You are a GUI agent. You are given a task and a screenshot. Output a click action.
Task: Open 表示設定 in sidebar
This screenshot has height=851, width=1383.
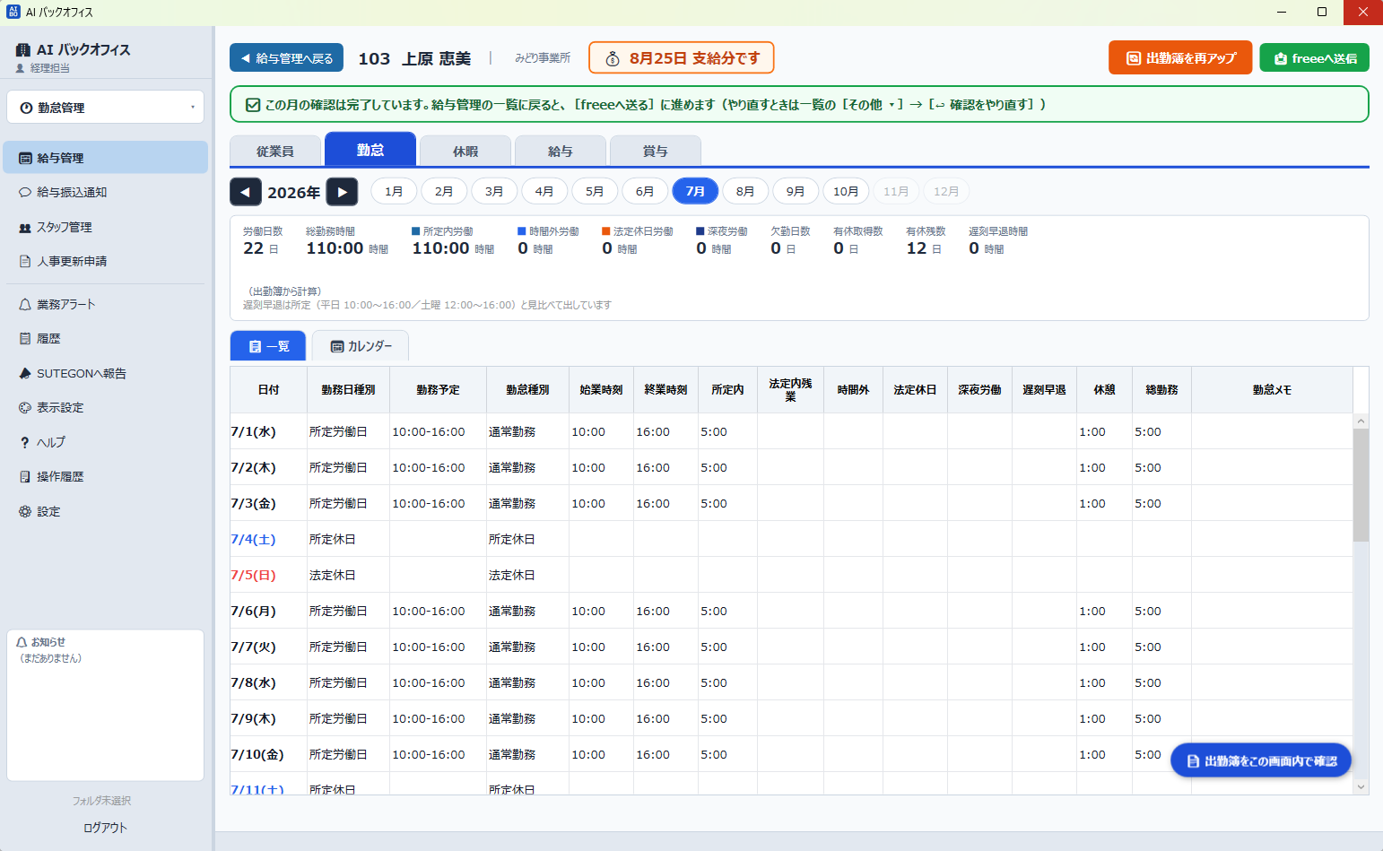pos(106,407)
